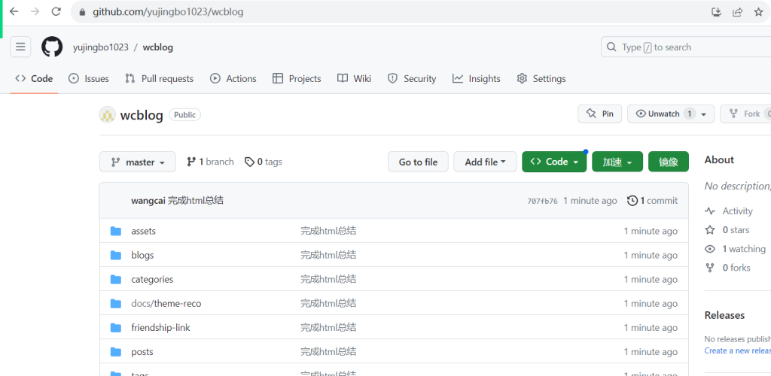Go to the Actions tab
The width and height of the screenshot is (771, 376).
[233, 78]
